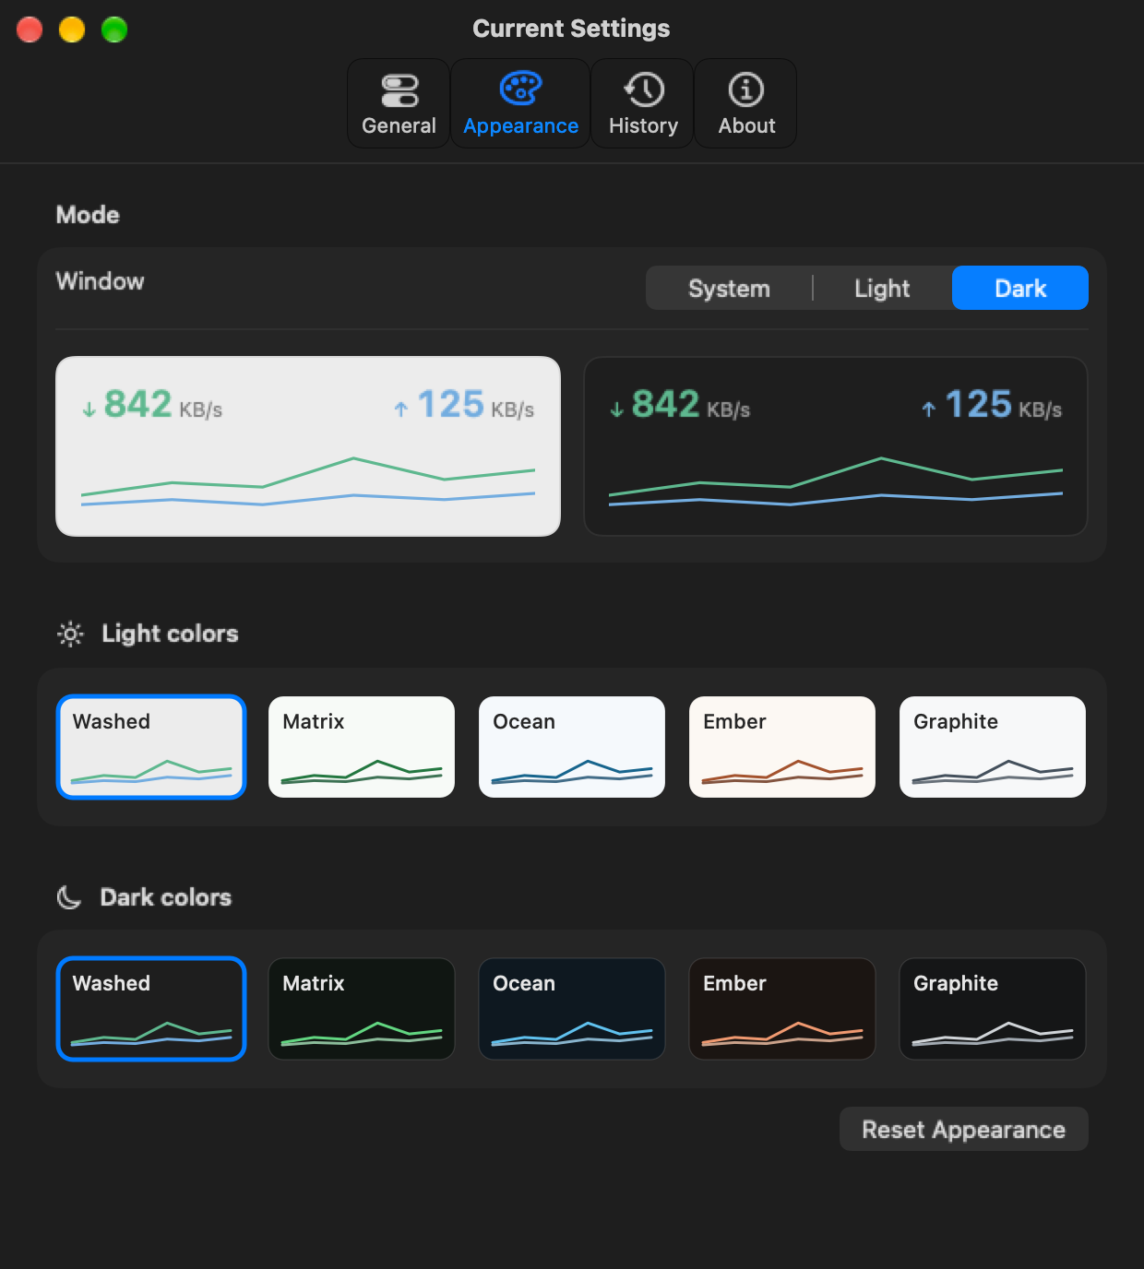Click the light mode preview card
Screen dimensions: 1144x1269
coord(308,446)
